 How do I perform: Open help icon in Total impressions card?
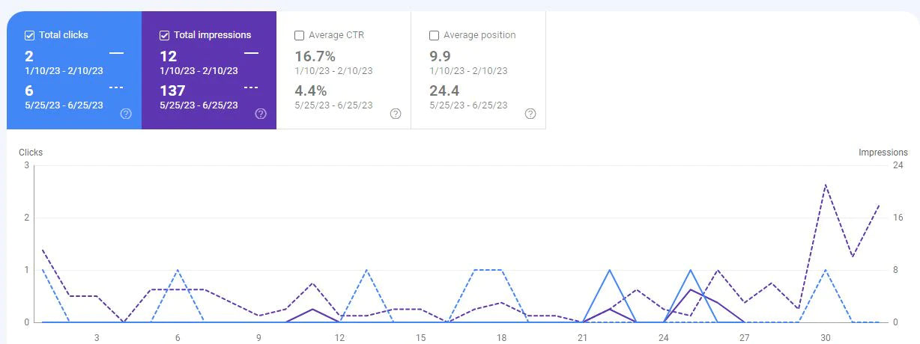[261, 114]
